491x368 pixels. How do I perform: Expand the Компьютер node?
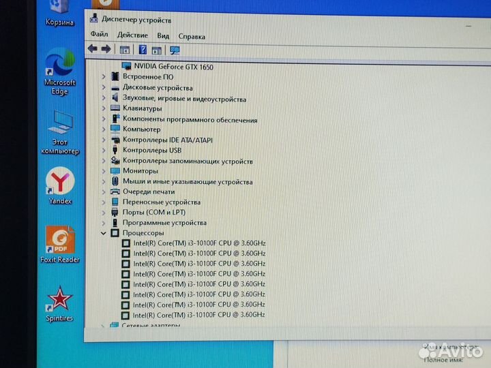coord(104,129)
